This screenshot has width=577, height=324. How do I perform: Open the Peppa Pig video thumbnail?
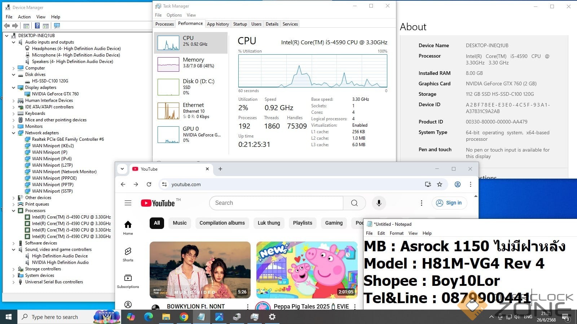coord(307,270)
